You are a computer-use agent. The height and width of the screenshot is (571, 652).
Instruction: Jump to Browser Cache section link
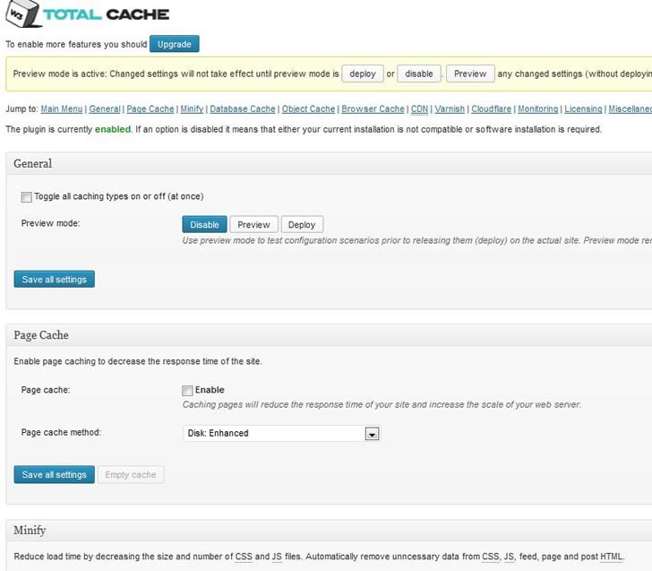click(x=373, y=109)
